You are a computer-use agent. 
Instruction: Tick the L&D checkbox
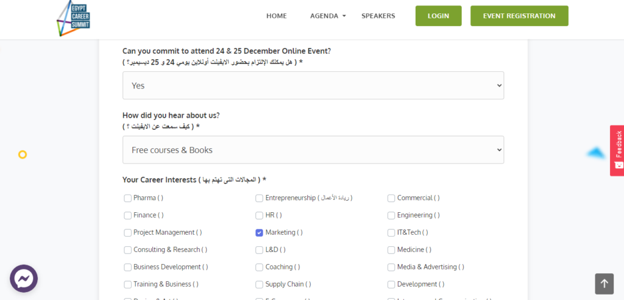(x=260, y=250)
